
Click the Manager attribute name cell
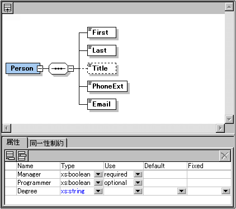pyautogui.click(x=38, y=174)
